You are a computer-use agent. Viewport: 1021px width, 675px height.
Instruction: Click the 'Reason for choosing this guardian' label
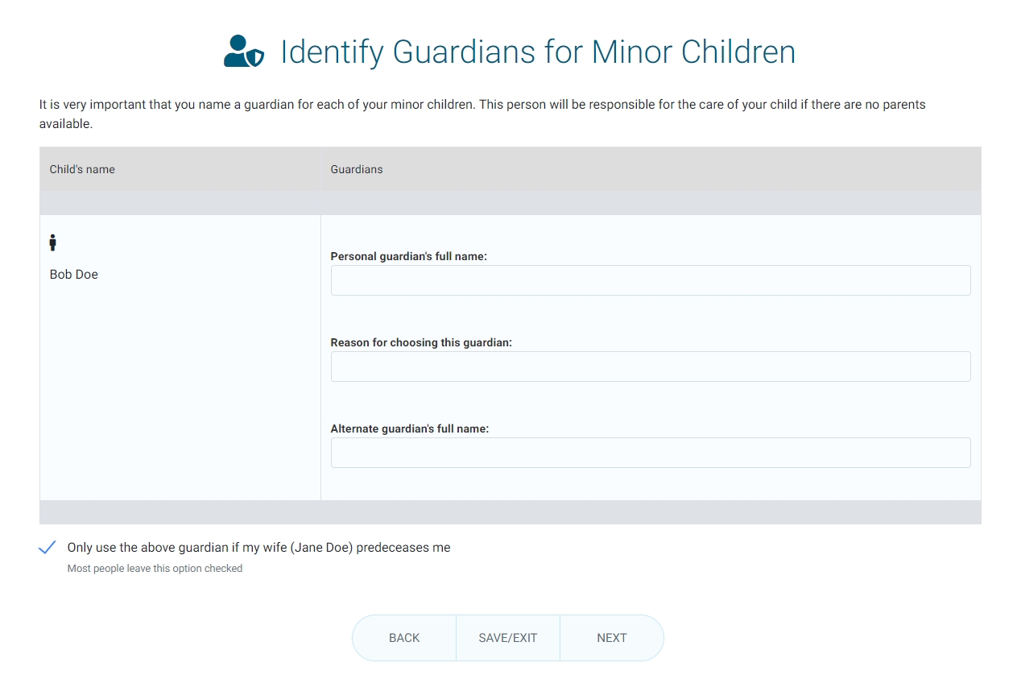coord(421,342)
